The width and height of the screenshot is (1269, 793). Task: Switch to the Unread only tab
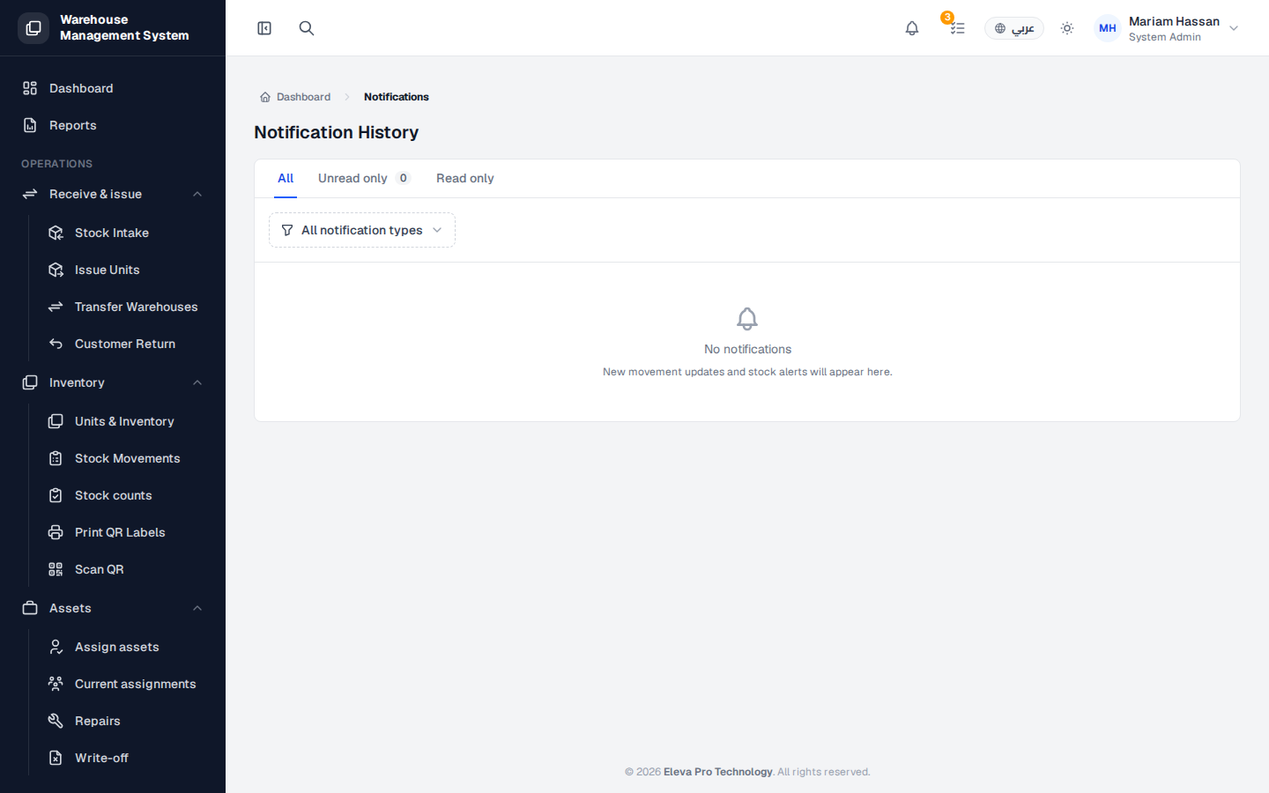click(364, 178)
